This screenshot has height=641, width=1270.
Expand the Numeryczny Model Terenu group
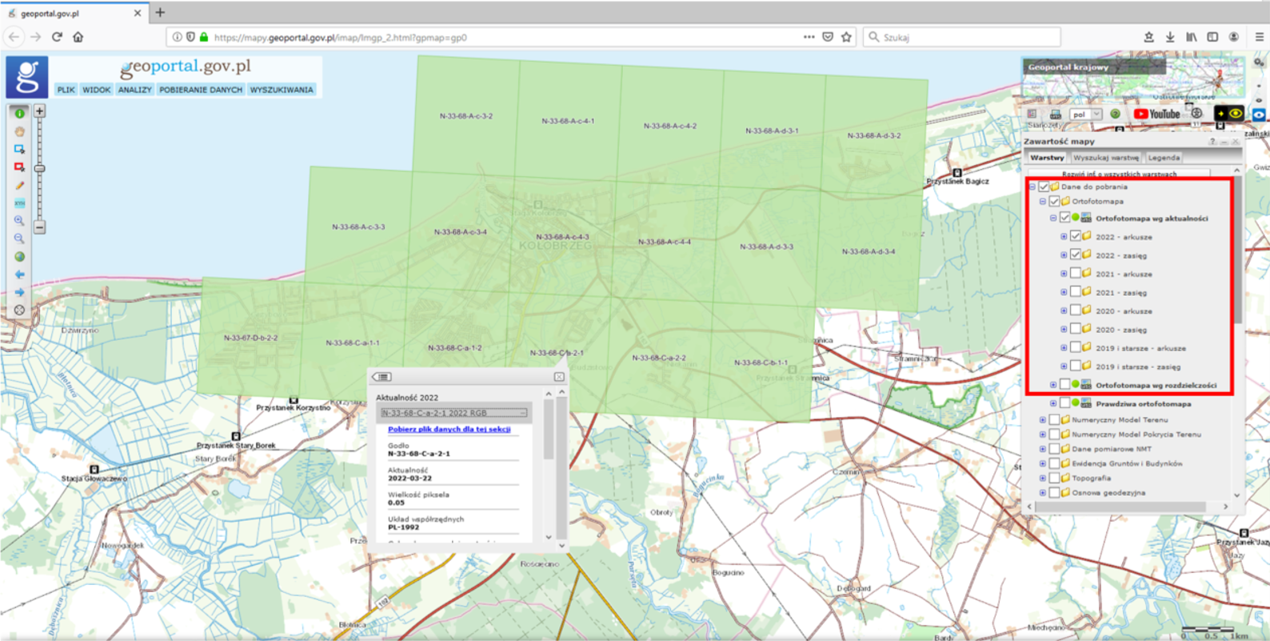pyautogui.click(x=1042, y=419)
